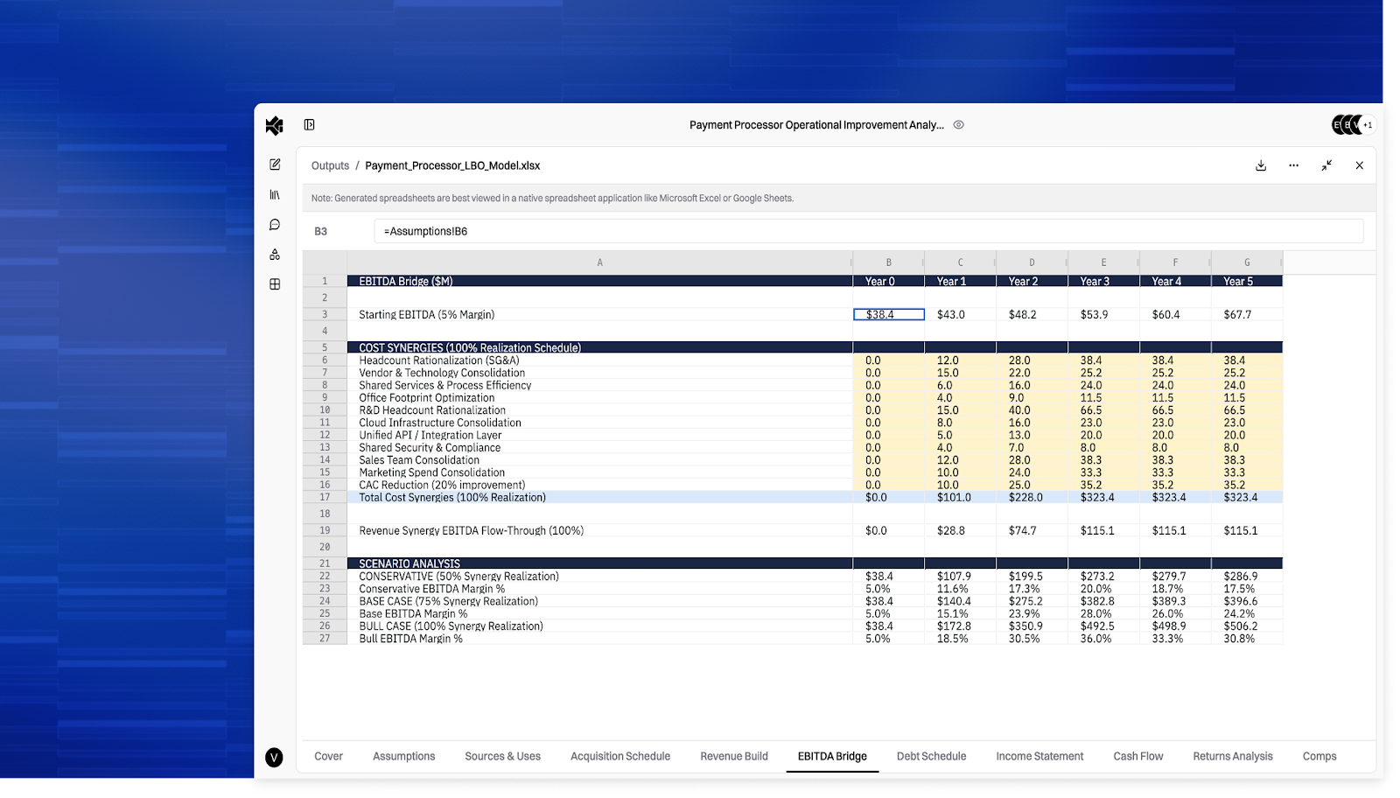Select row 3 header
1400x798 pixels.
(325, 314)
